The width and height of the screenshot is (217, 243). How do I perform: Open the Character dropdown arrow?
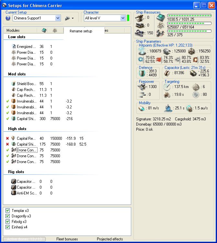tap(123, 18)
